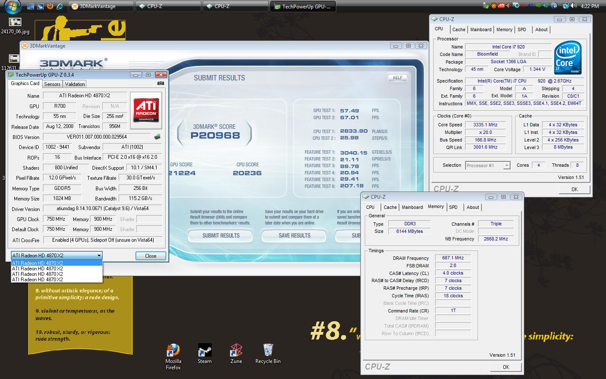Click the ATI CrossFire status field
This screenshot has width=606, height=379.
point(103,240)
